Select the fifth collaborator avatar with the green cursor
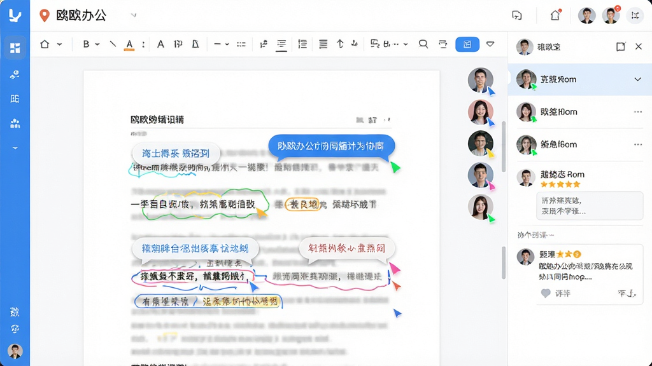Viewport: 652px width, 366px height. [x=481, y=207]
